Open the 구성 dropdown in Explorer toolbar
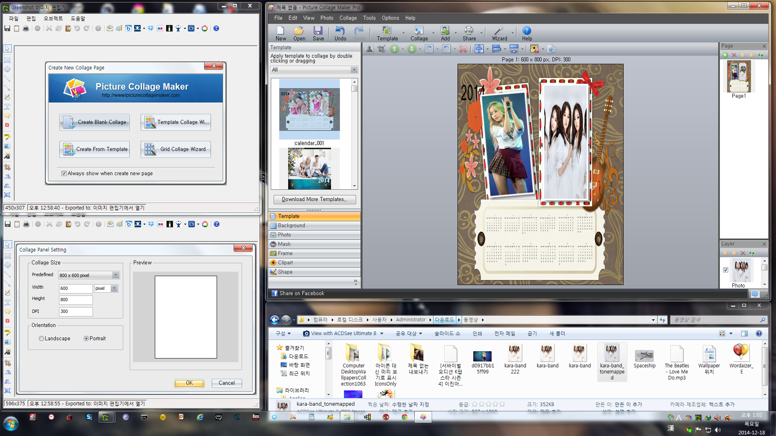The width and height of the screenshot is (776, 436). [283, 333]
